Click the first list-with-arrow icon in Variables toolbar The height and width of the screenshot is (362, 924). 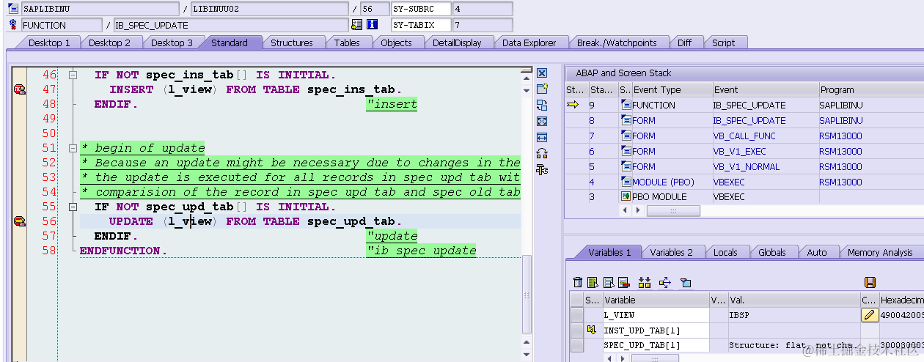click(x=593, y=282)
